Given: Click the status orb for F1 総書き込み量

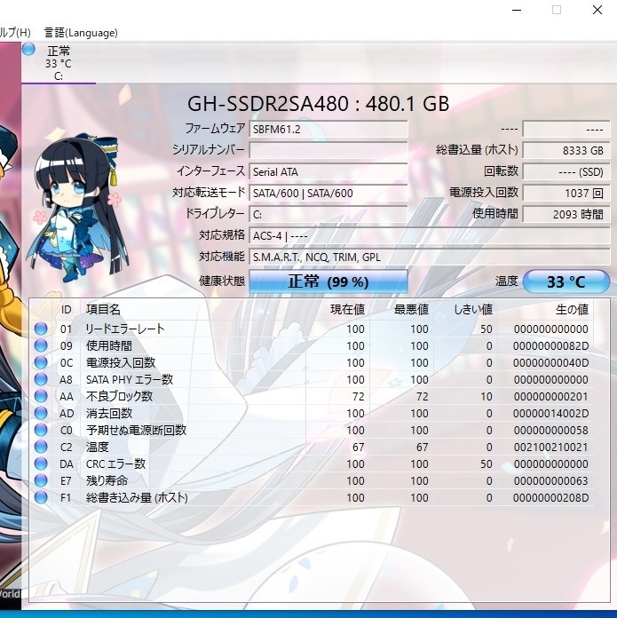Looking at the screenshot, I should [x=41, y=497].
